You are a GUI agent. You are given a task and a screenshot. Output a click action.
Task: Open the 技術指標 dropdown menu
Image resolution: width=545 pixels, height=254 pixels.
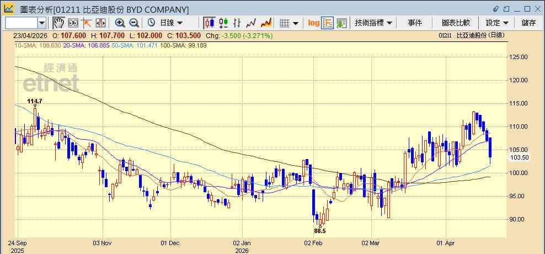point(373,23)
